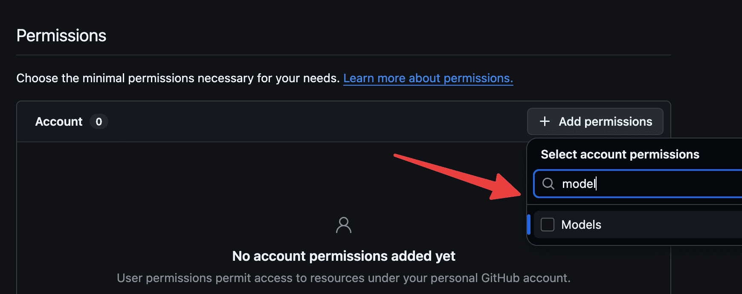Open the Learn more about permissions link
The height and width of the screenshot is (294, 742).
coord(428,78)
